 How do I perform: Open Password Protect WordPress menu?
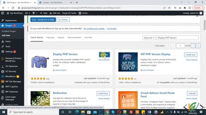pyautogui.click(x=13, y=60)
